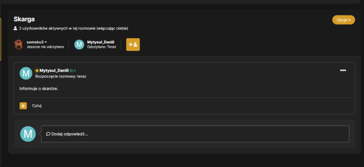
Task: Click the message text 'Informuje o skardze.'
Action: tap(39, 89)
